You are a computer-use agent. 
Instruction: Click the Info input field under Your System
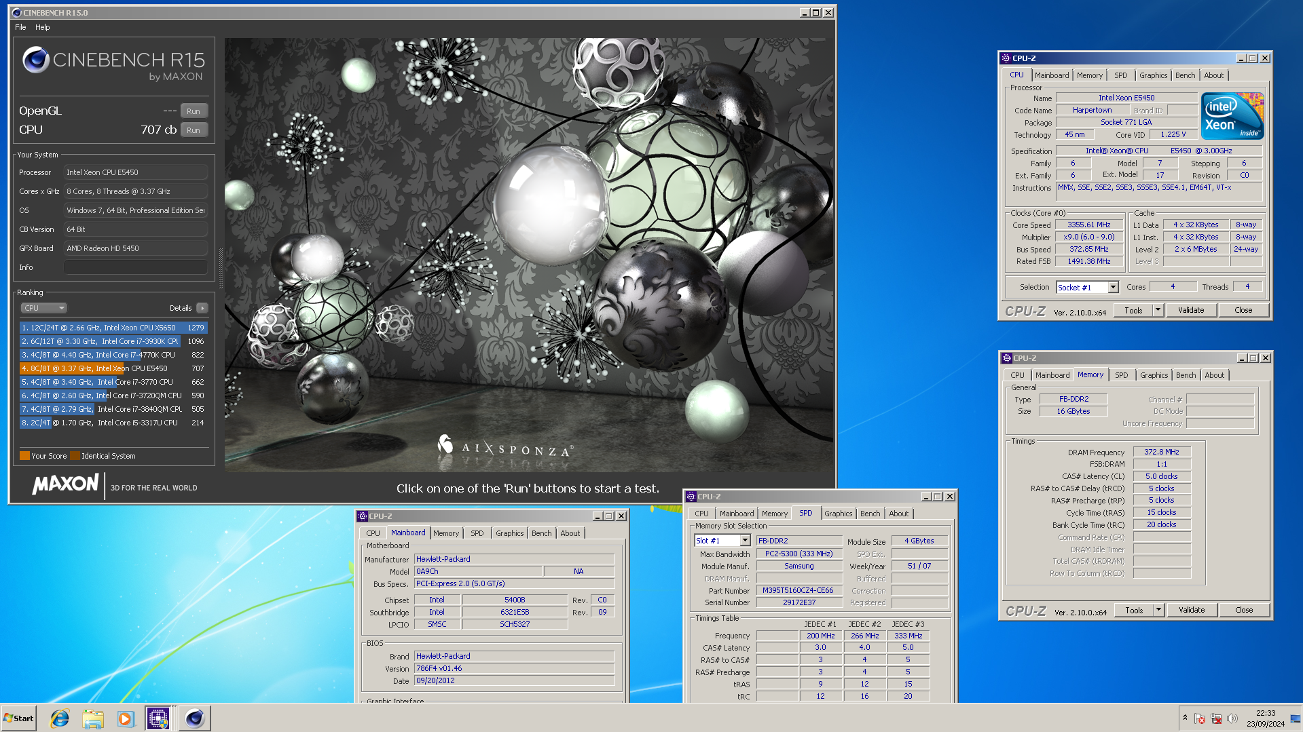coord(136,267)
